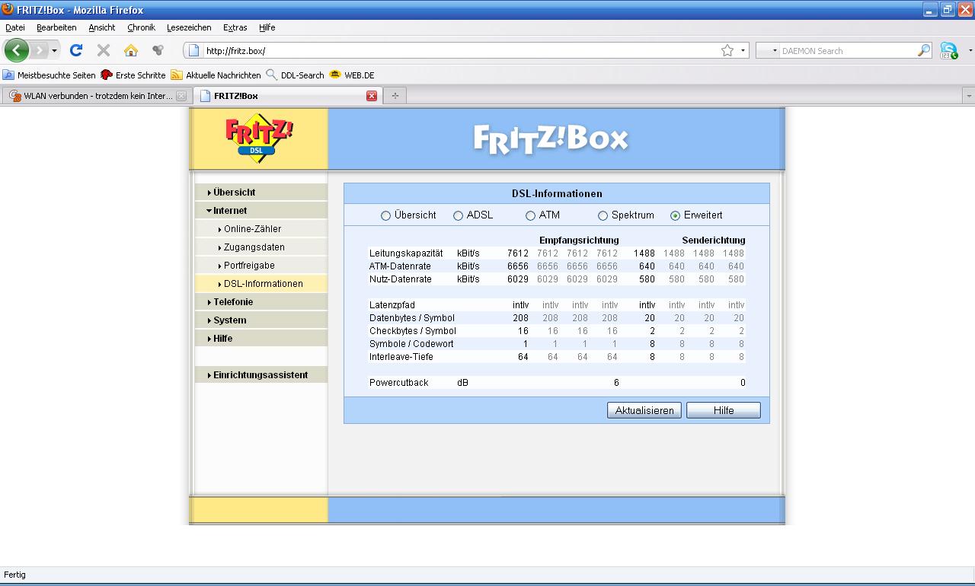975x586 pixels.
Task: Open the Bearbeiten menu
Action: coord(56,27)
